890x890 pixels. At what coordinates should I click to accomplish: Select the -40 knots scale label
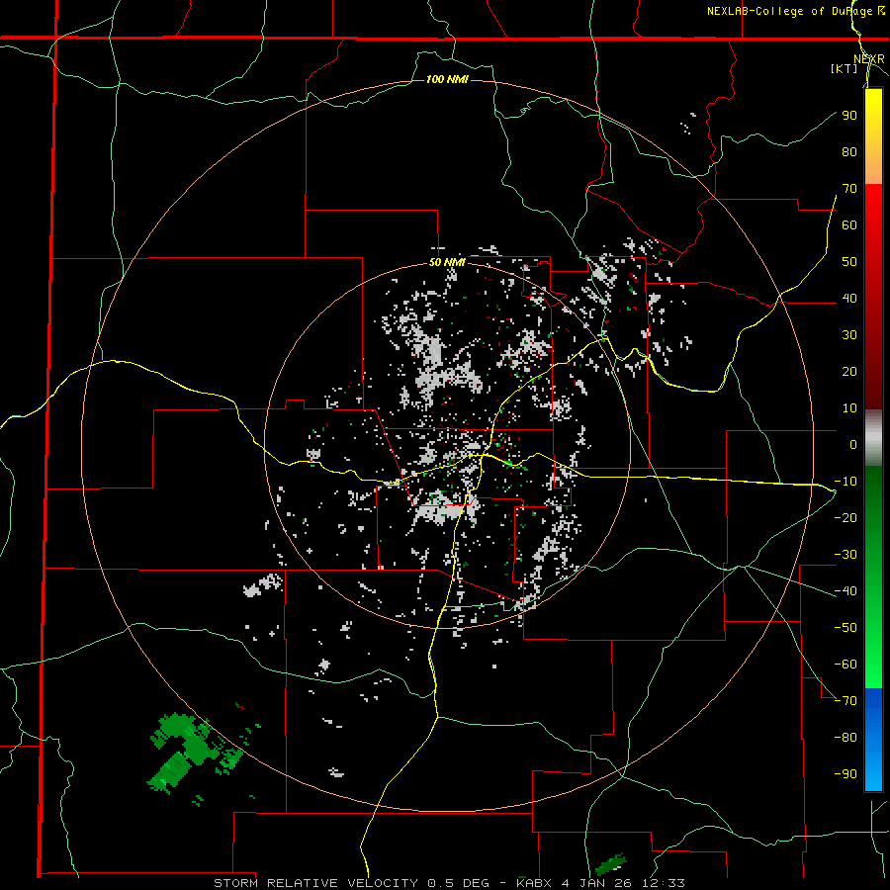tap(845, 591)
